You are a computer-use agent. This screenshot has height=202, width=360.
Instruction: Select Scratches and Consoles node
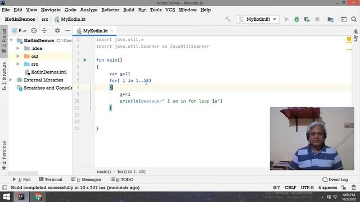(45, 88)
